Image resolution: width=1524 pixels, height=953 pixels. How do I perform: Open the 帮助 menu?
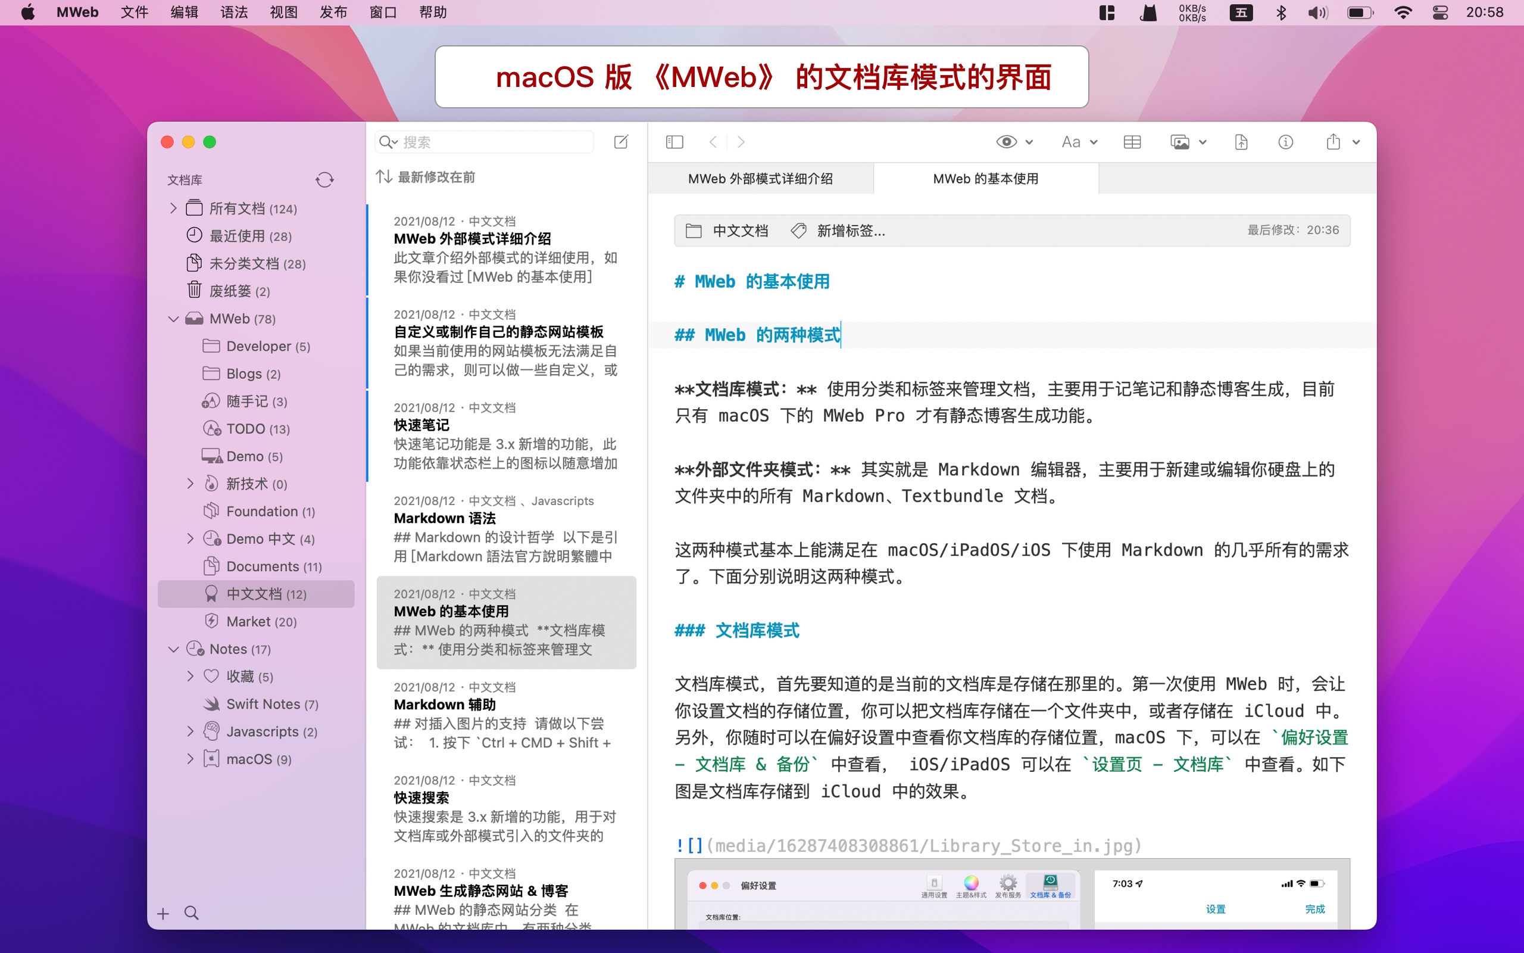tap(433, 13)
